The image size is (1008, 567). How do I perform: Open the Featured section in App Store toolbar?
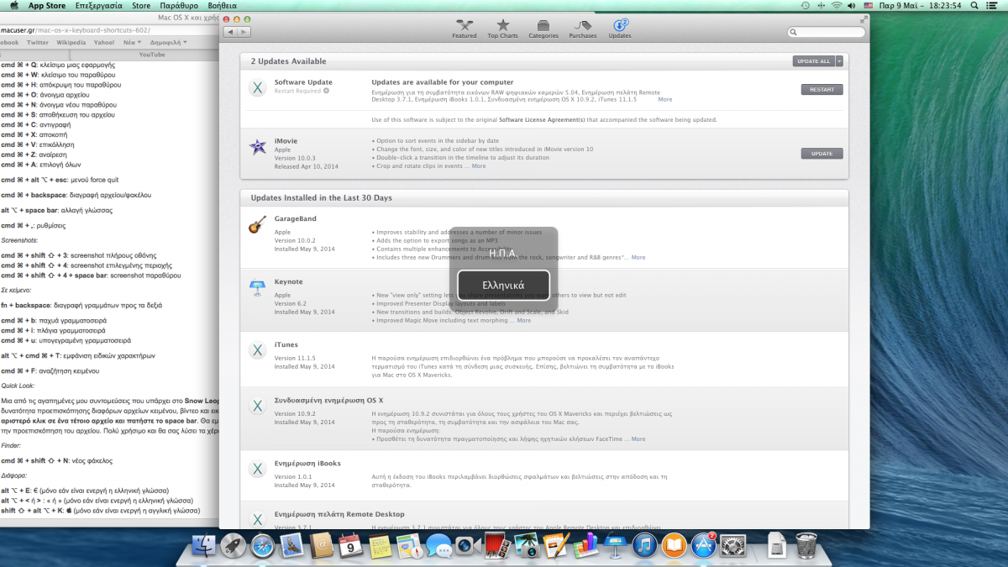coord(464,29)
